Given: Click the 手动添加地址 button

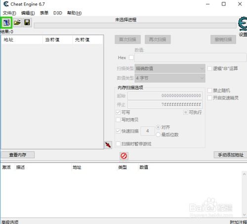Looking at the screenshot, I should 231,155.
